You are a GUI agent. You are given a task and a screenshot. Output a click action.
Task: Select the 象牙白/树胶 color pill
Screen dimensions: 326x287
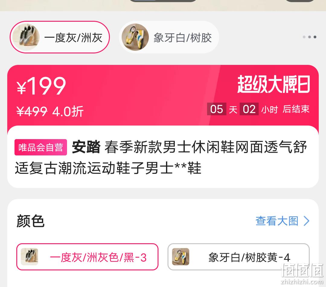(x=169, y=37)
